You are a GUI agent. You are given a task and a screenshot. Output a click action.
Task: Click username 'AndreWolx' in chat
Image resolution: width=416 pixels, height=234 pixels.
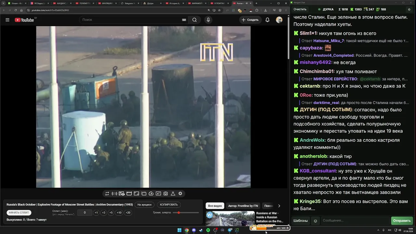tap(312, 140)
